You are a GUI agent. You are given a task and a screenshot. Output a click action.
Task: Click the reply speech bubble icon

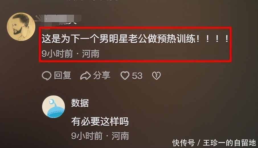click(x=47, y=76)
